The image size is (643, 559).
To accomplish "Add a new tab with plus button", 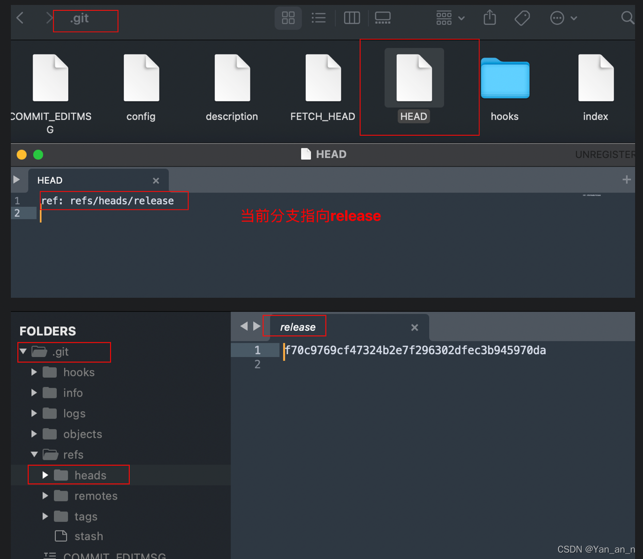I will [x=627, y=180].
